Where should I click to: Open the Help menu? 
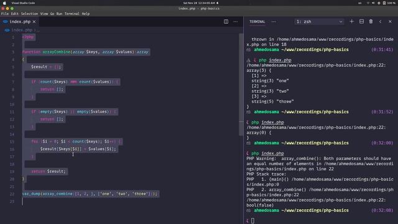click(x=86, y=14)
